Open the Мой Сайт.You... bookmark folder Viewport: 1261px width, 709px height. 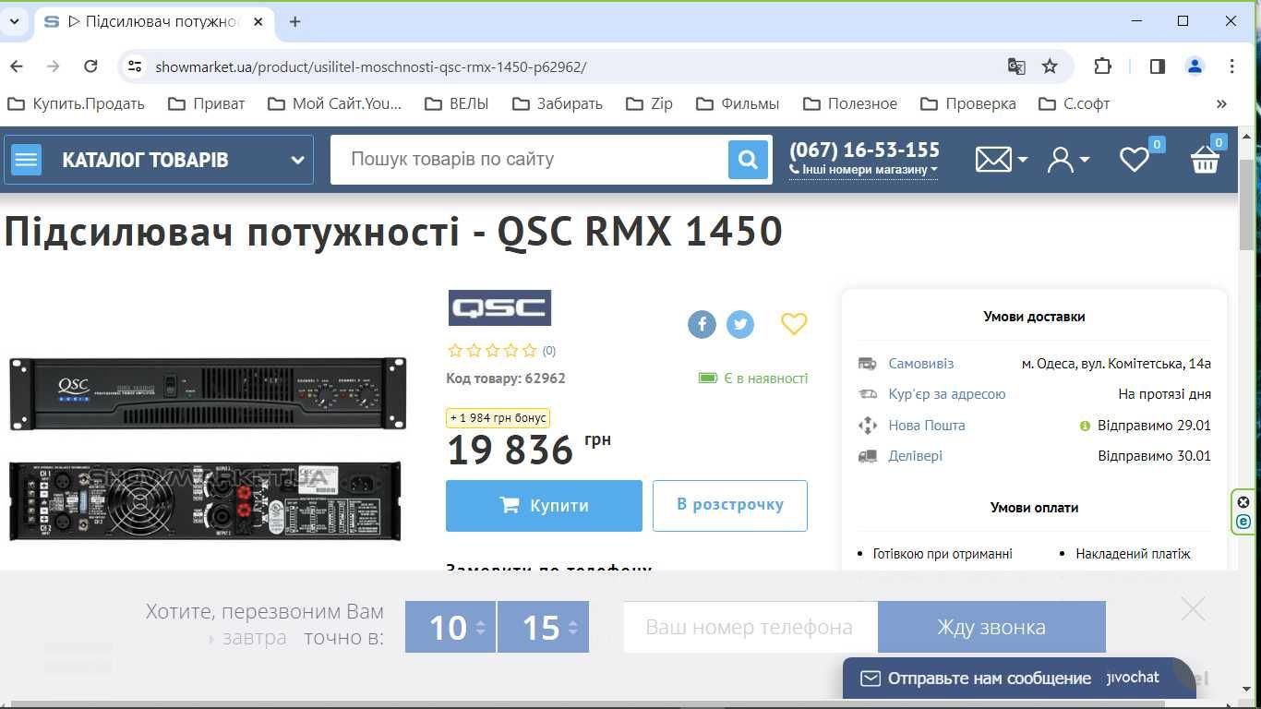tap(335, 103)
